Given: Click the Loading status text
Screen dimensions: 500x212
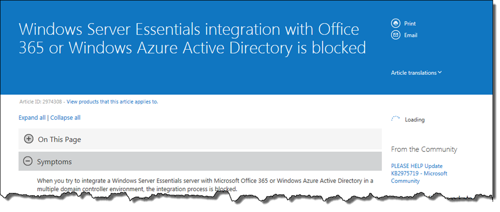Looking at the screenshot, I should click(414, 120).
